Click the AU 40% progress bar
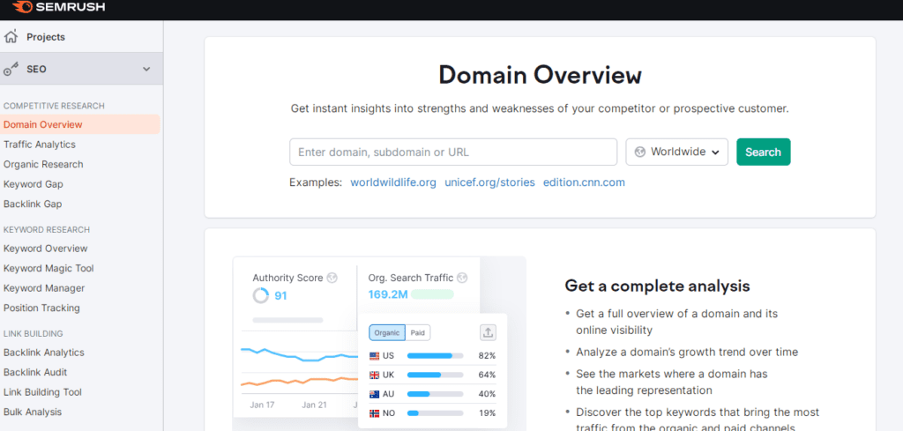 pos(435,394)
